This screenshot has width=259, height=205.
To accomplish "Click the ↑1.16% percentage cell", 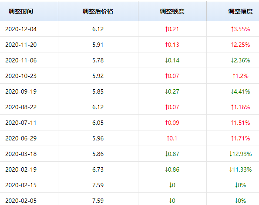I will [240, 107].
